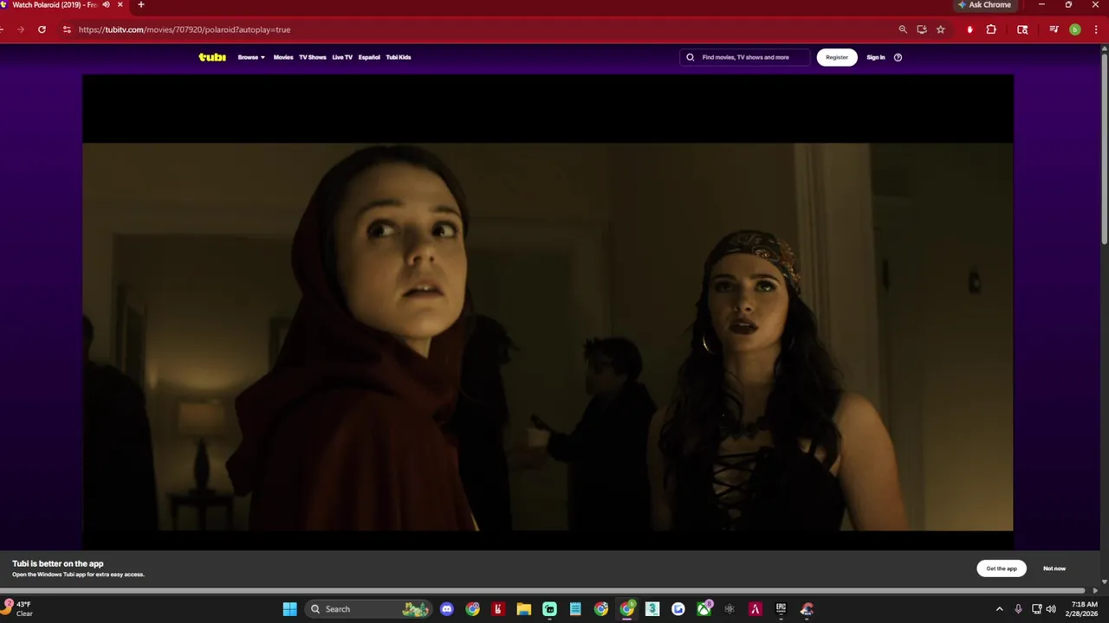Open the Chrome extensions puzzle icon
This screenshot has height=623, width=1109.
991,29
